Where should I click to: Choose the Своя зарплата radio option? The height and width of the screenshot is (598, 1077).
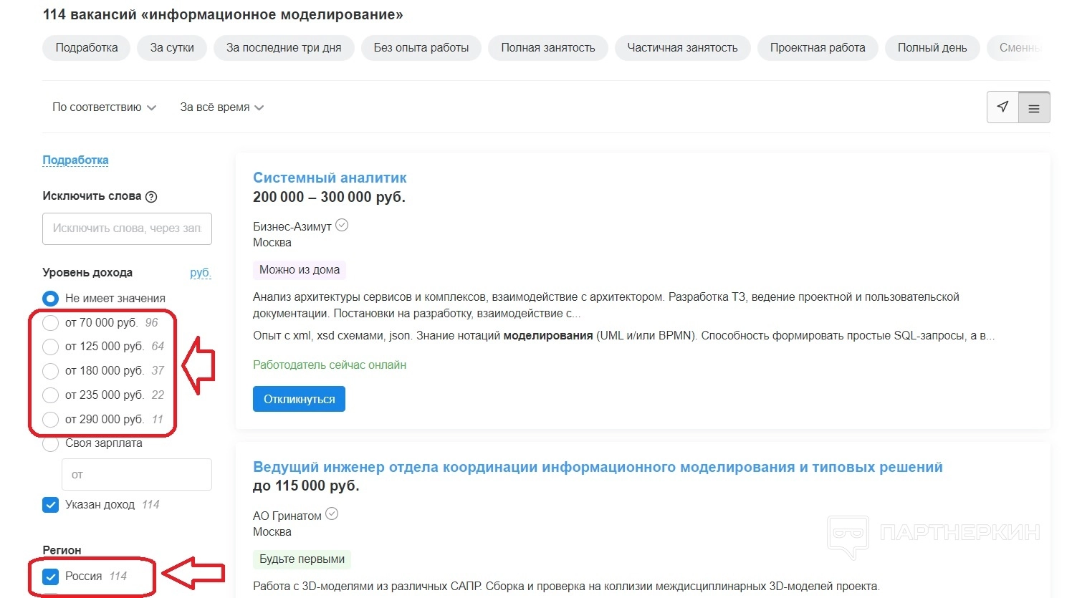coord(51,444)
